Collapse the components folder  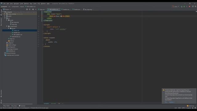click(7, 26)
